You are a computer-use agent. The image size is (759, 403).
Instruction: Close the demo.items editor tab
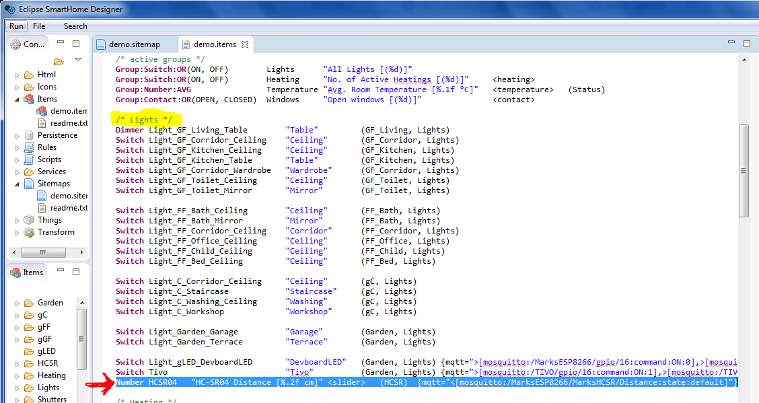pos(245,44)
